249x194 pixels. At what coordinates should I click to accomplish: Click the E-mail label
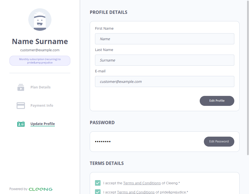click(100, 71)
